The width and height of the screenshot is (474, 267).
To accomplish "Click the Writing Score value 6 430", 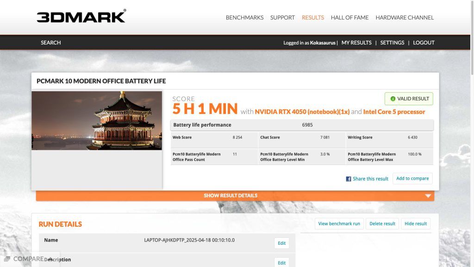I will (412, 137).
